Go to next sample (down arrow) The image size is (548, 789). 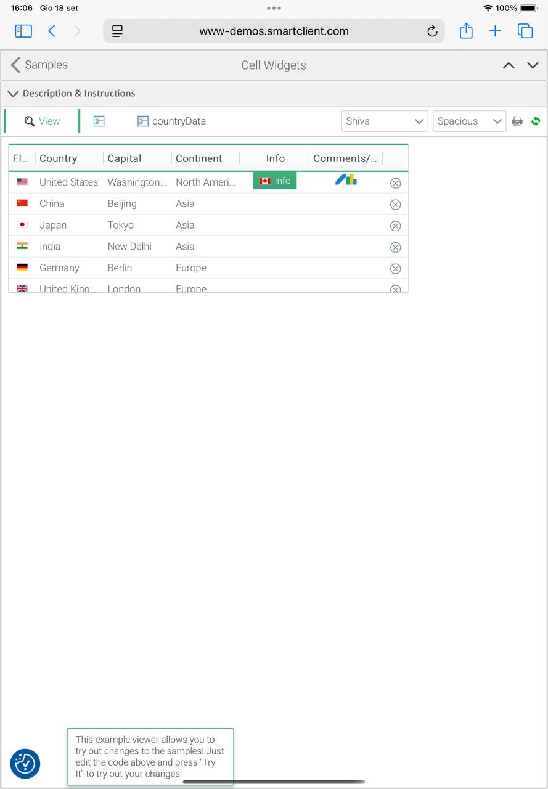[533, 65]
